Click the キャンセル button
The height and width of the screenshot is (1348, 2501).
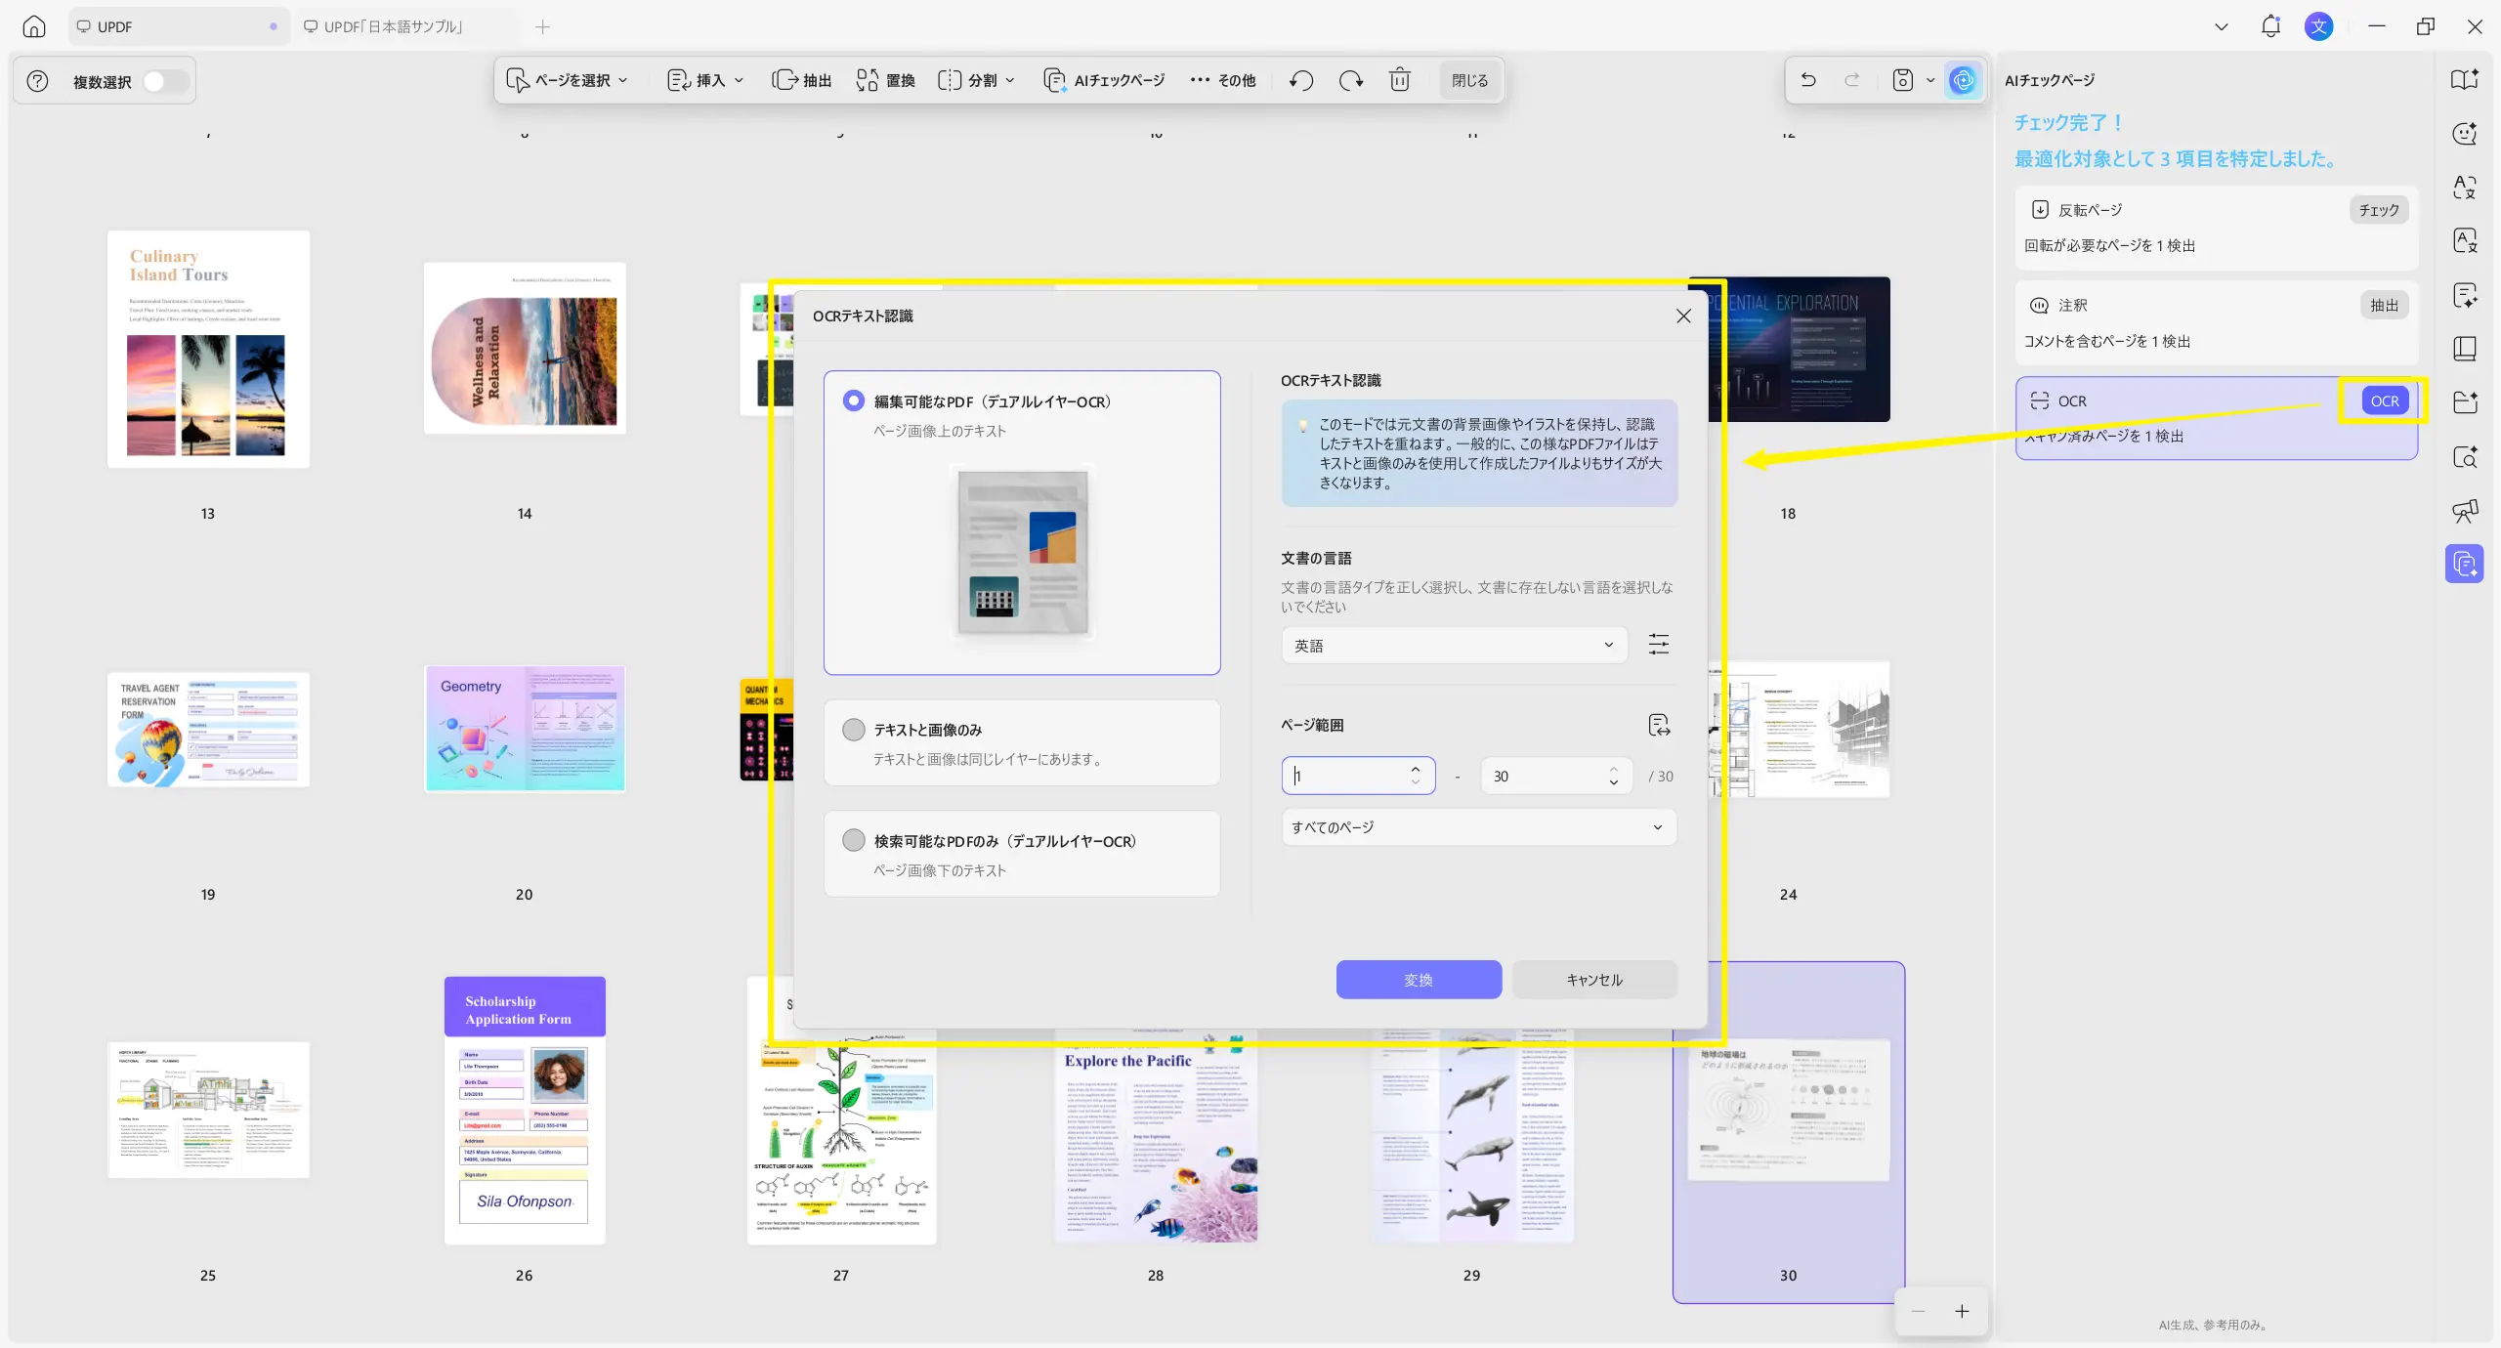click(1593, 980)
